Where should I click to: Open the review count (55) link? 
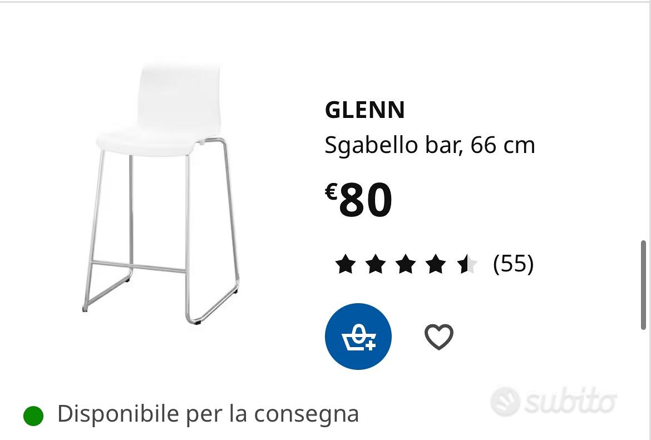click(x=514, y=264)
